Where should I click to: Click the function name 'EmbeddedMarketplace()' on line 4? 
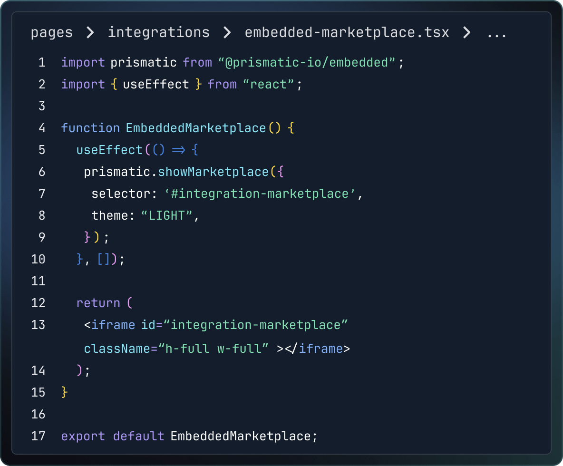pyautogui.click(x=203, y=128)
